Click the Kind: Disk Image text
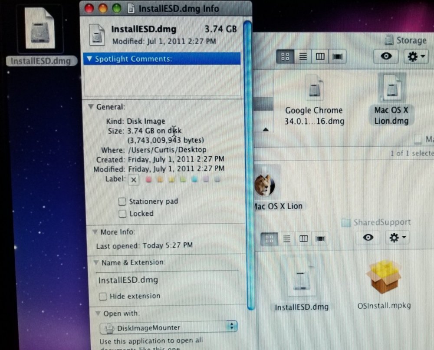Viewport: 434px width, 350px height. 135,121
